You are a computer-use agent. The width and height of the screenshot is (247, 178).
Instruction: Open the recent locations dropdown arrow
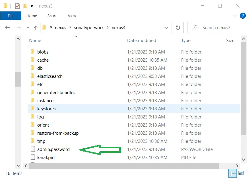tap(28, 28)
